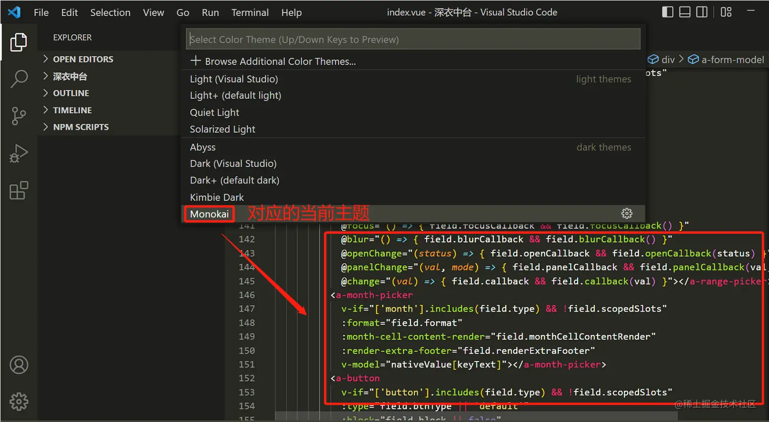This screenshot has width=769, height=422.
Task: Pick the Quiet Light theme
Action: click(x=413, y=112)
